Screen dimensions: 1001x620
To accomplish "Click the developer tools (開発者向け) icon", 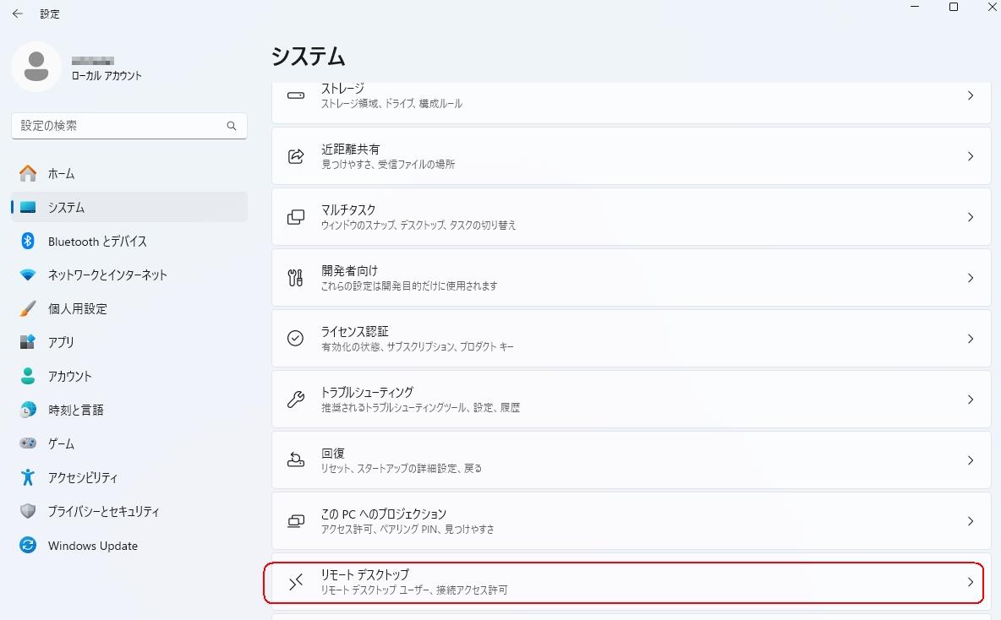I will 296,277.
